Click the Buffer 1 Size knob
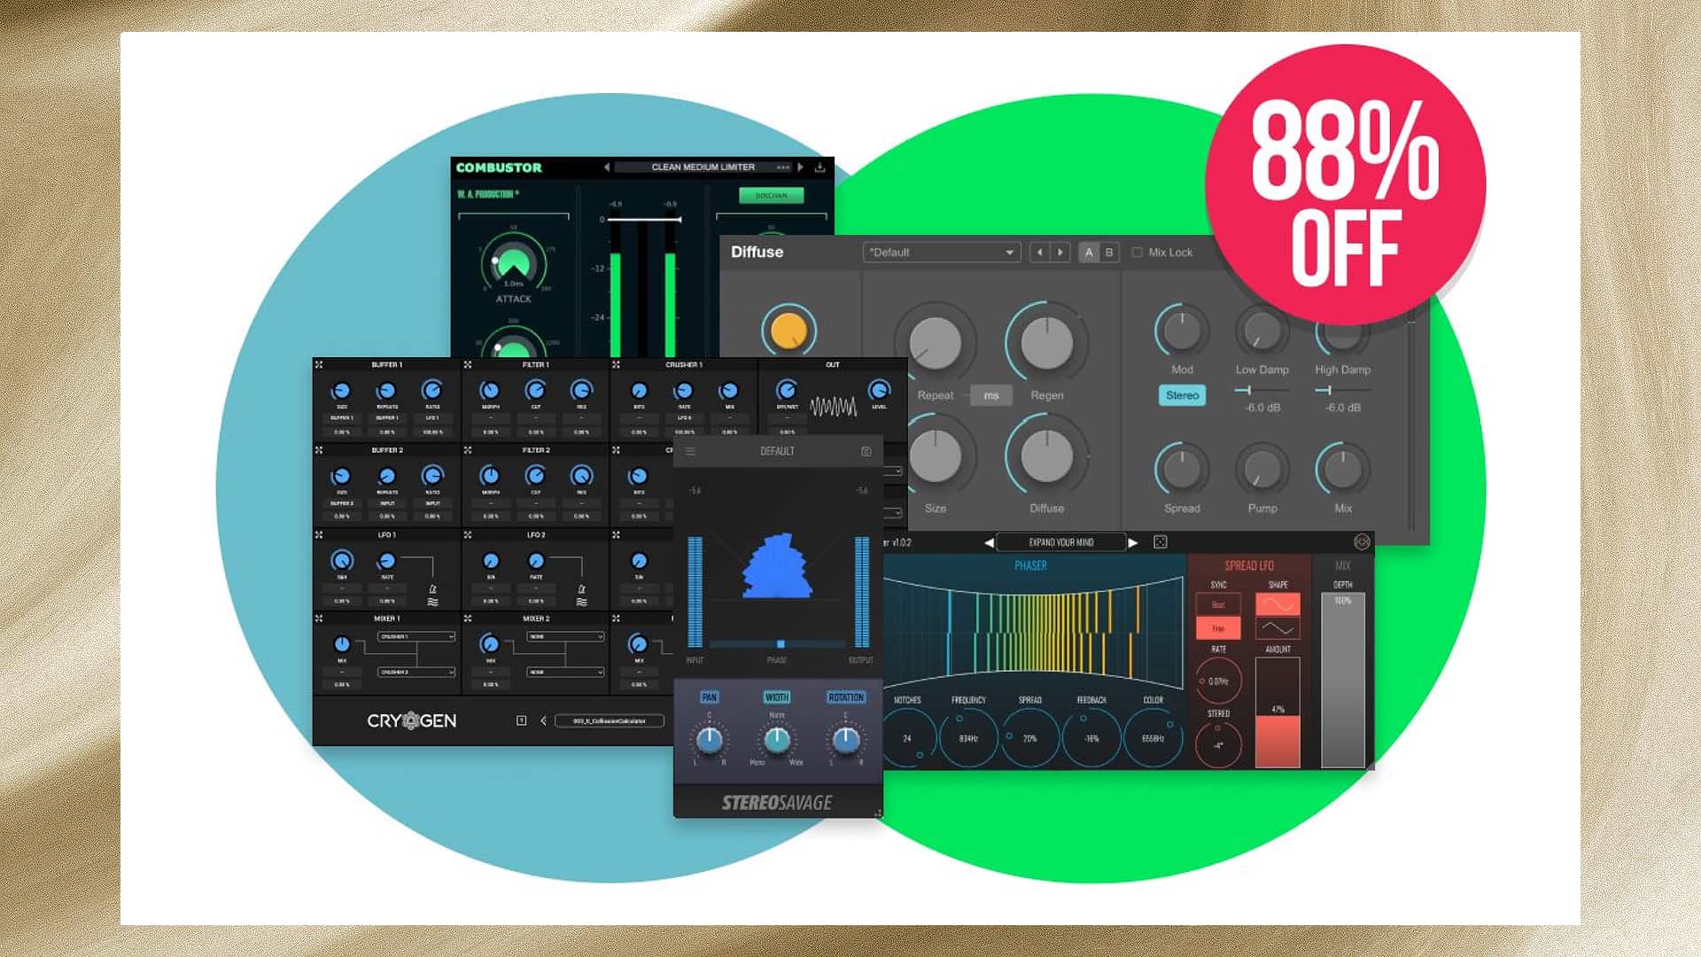This screenshot has height=957, width=1701. click(x=341, y=391)
